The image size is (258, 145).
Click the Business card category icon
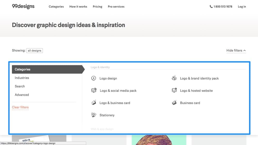click(174, 103)
